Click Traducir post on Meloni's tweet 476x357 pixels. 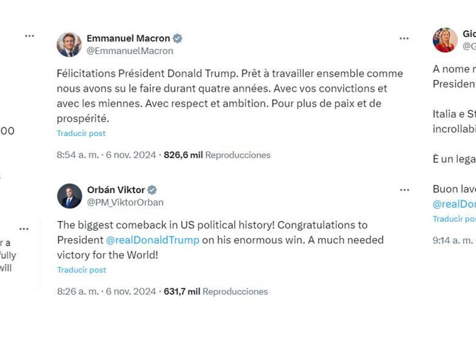coord(453,219)
